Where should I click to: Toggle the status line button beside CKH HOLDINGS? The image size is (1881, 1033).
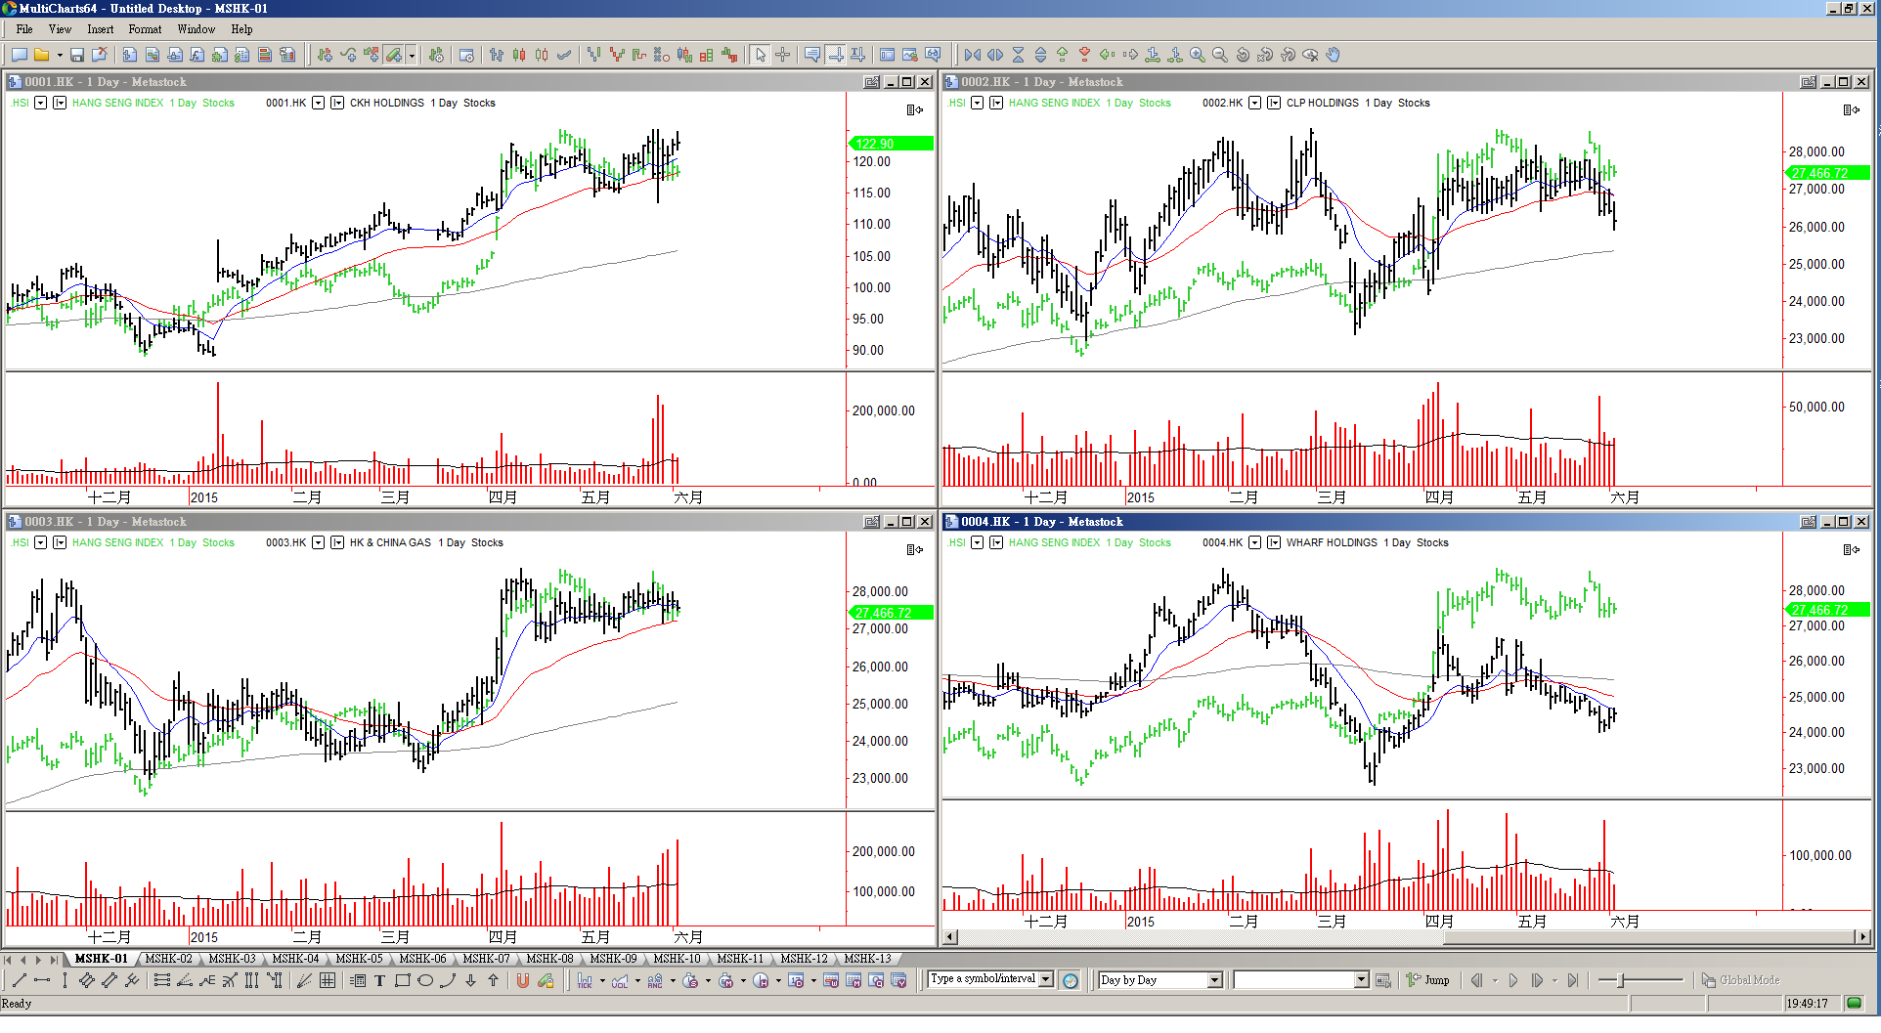[x=337, y=103]
